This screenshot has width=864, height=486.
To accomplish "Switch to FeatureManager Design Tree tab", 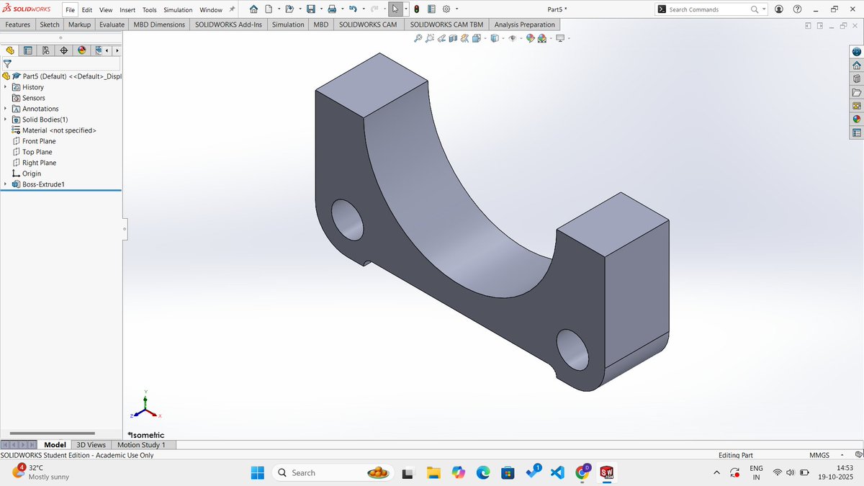I will point(10,50).
